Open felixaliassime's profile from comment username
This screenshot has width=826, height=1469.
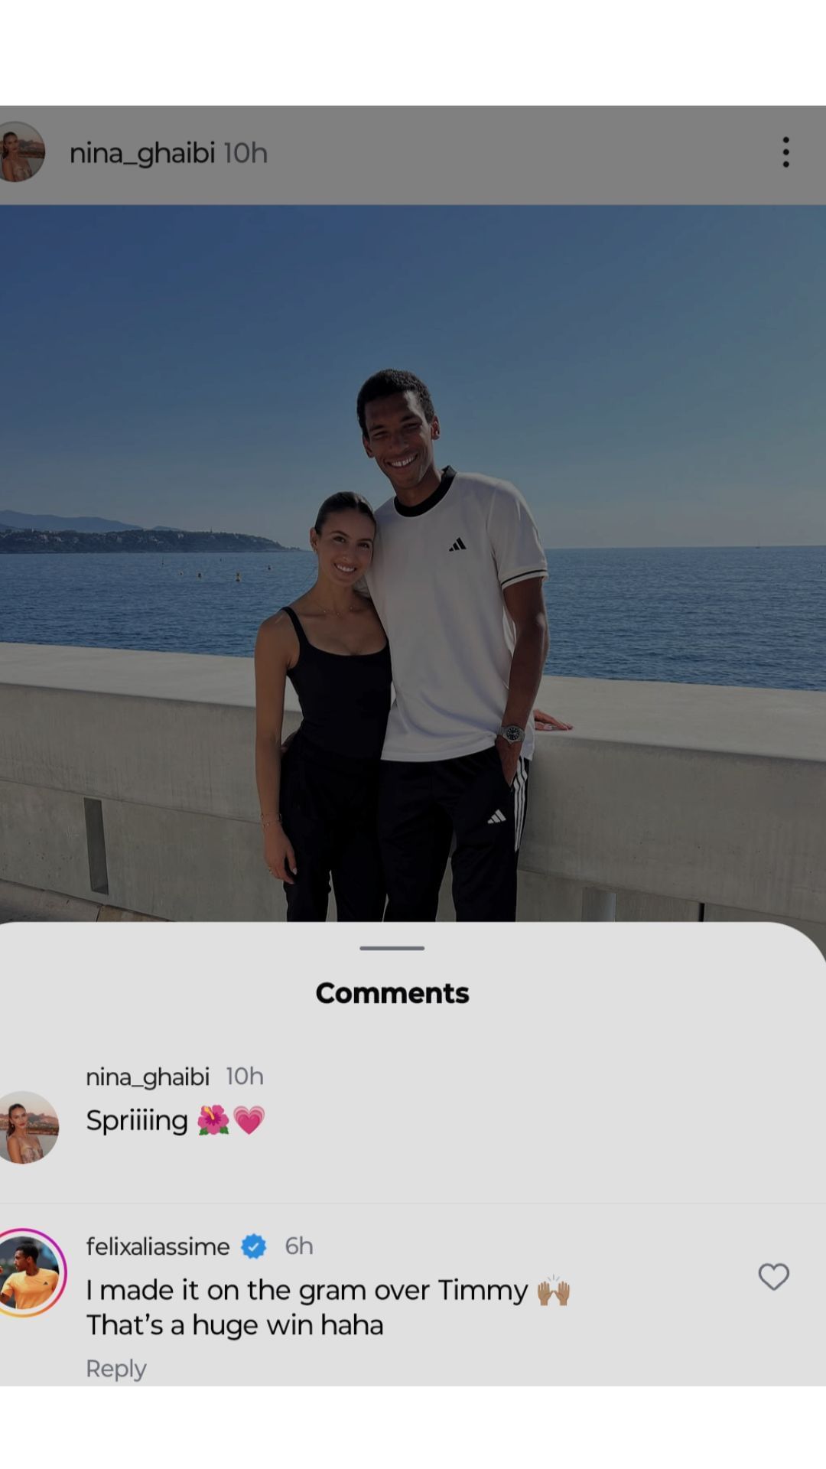coord(158,1246)
